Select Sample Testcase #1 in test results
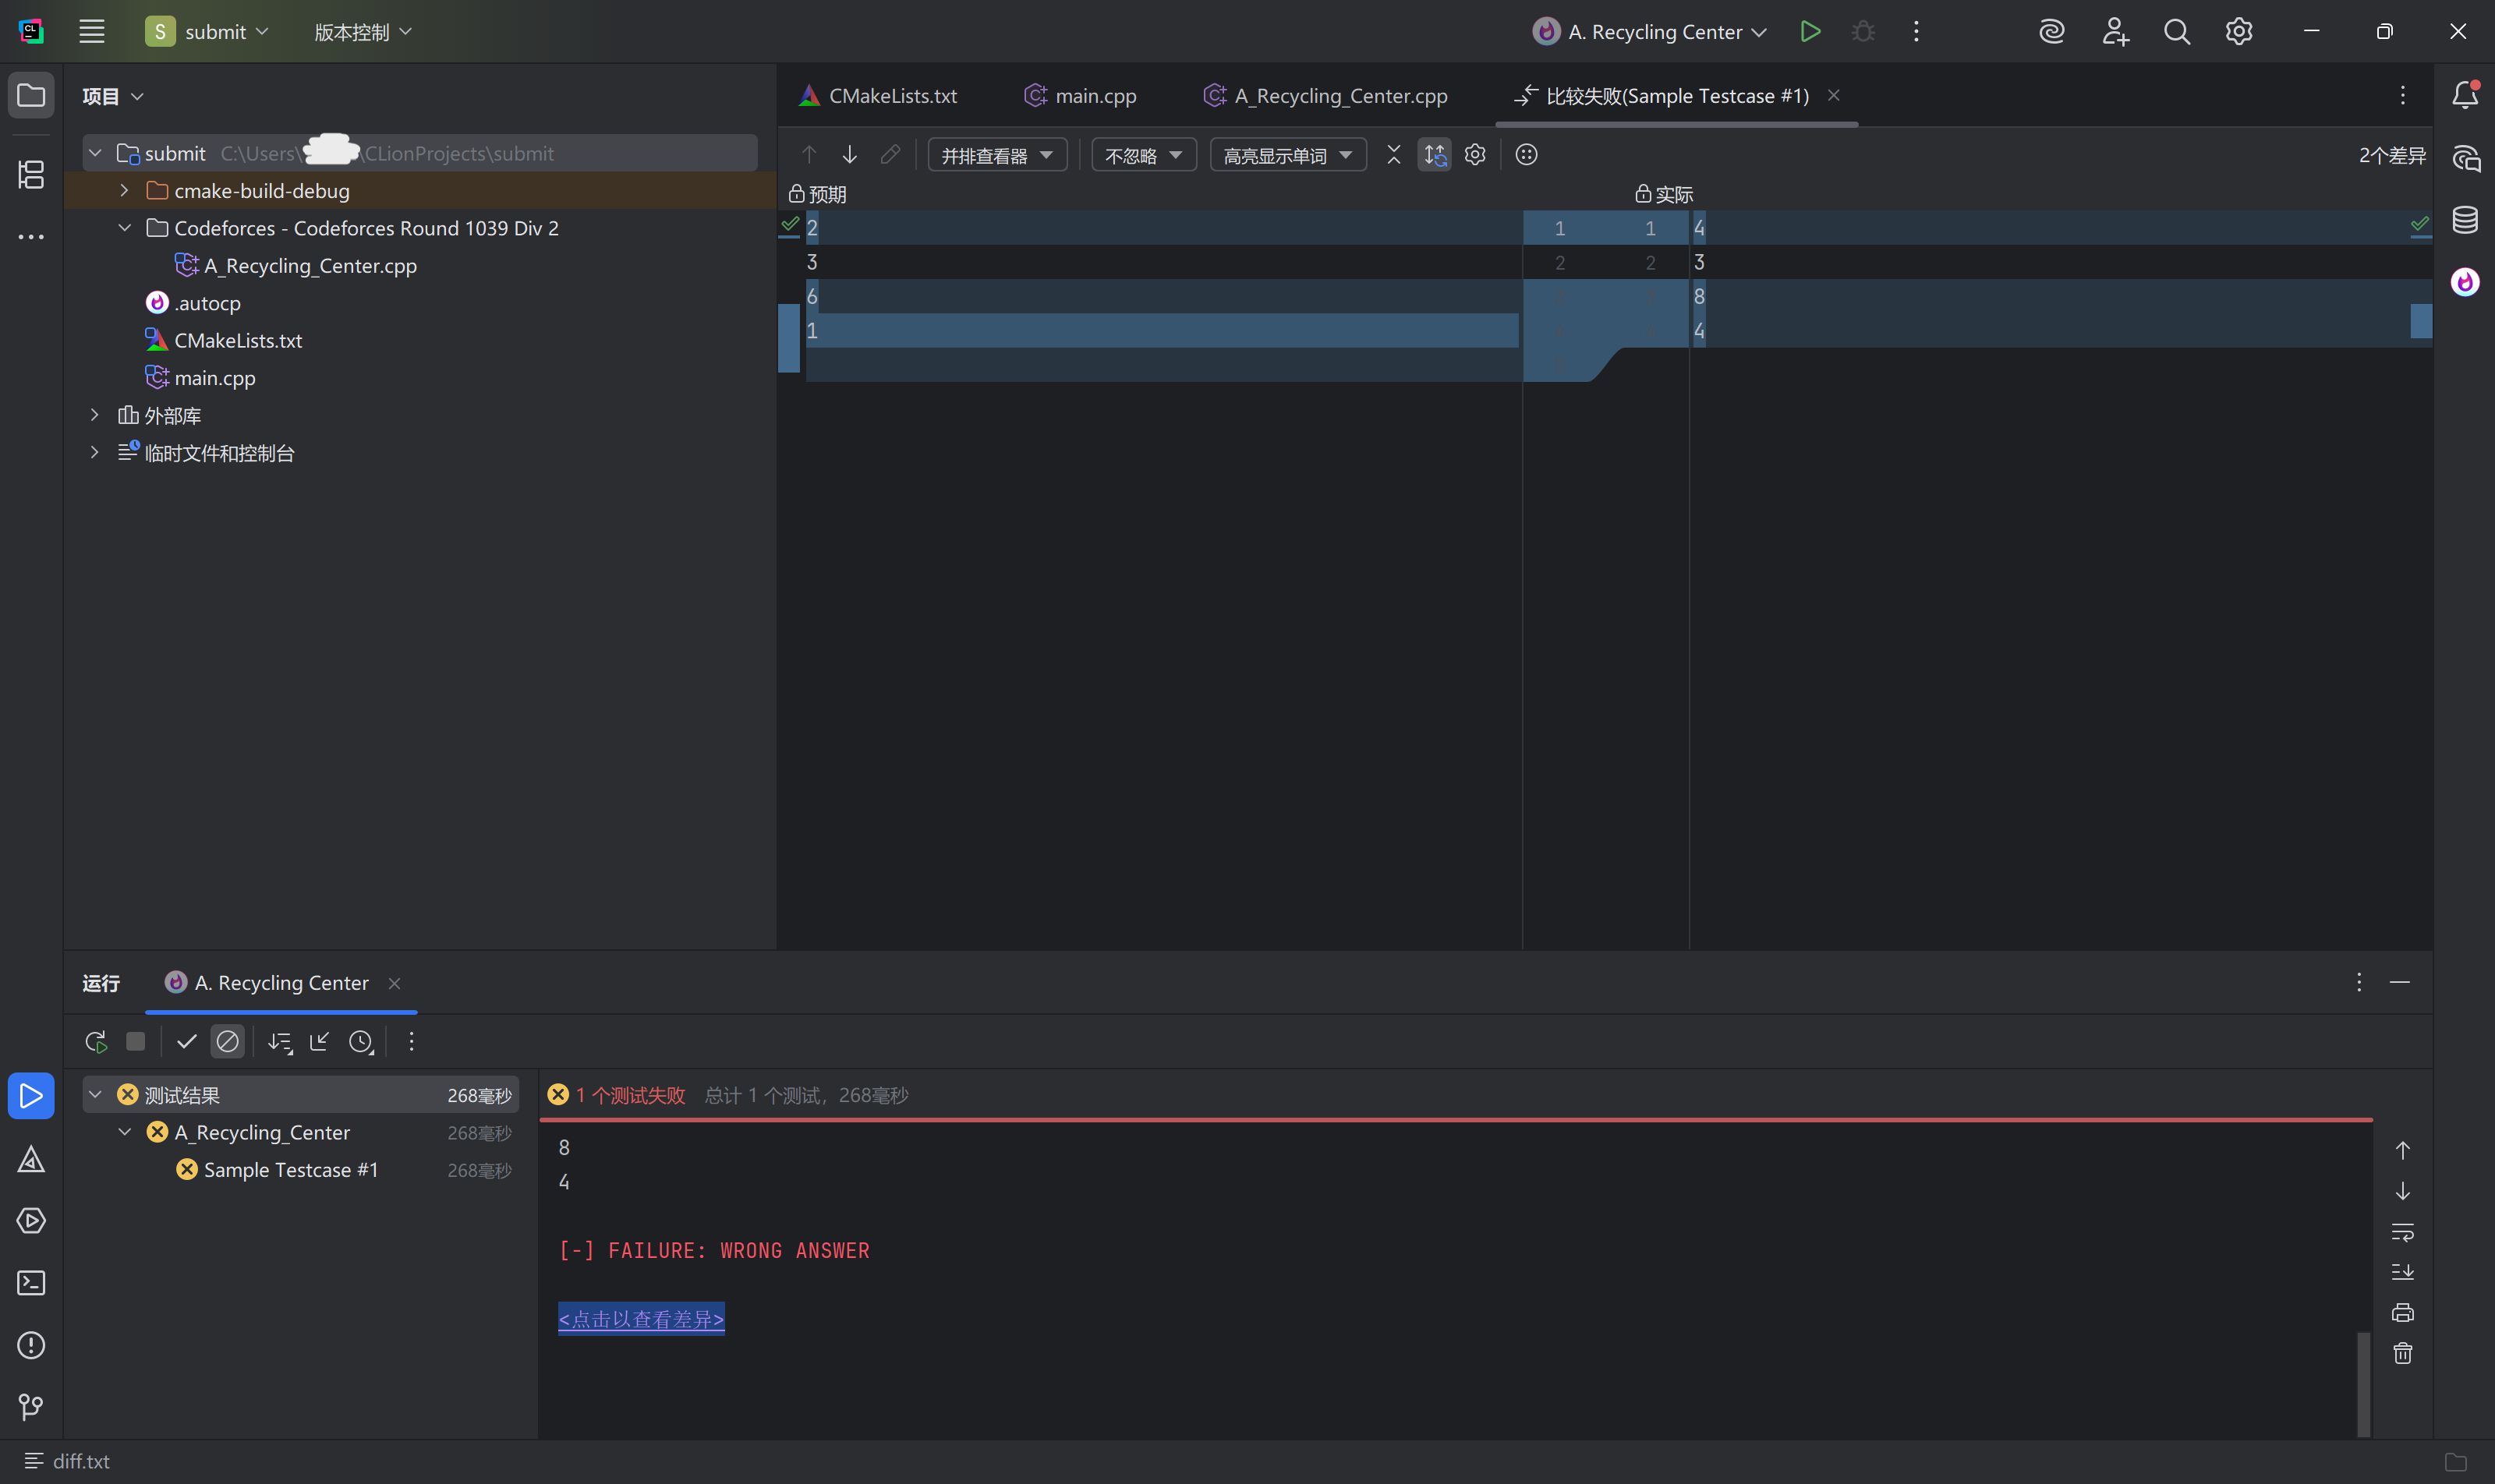Screen dimensions: 2495x1484 [291, 1170]
